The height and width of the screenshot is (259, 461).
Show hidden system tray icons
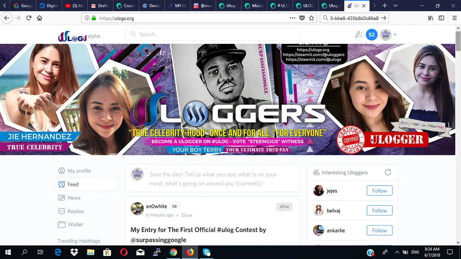[397, 252]
